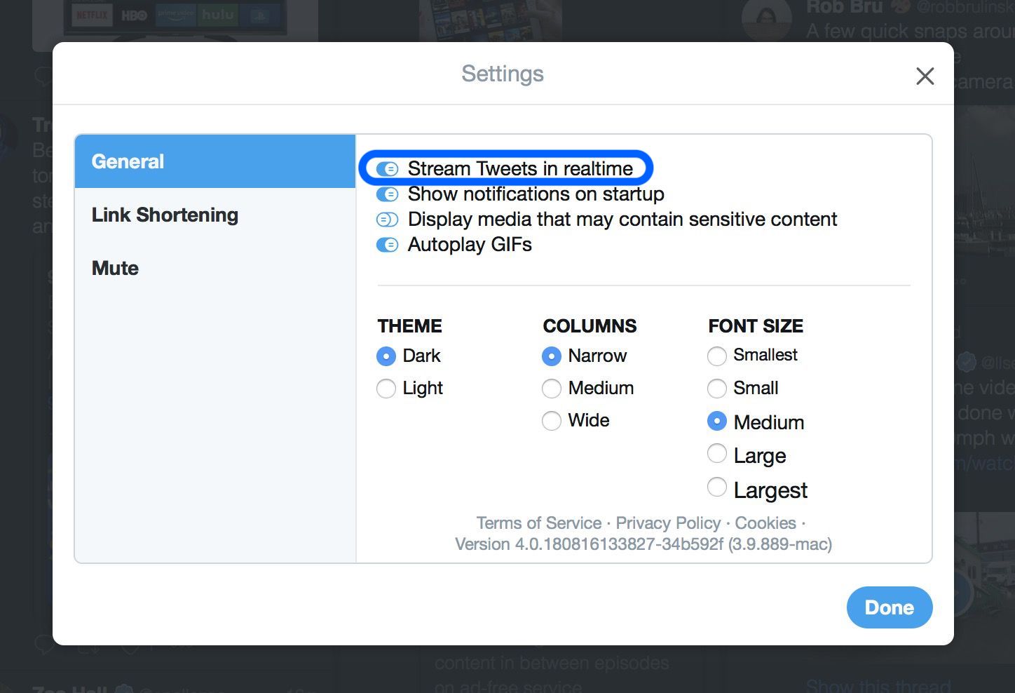
Task: Click the Done button
Action: click(889, 607)
